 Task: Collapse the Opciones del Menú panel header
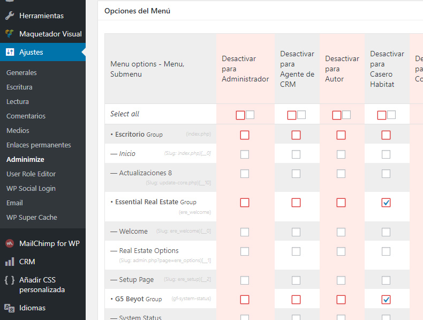pyautogui.click(x=260, y=11)
